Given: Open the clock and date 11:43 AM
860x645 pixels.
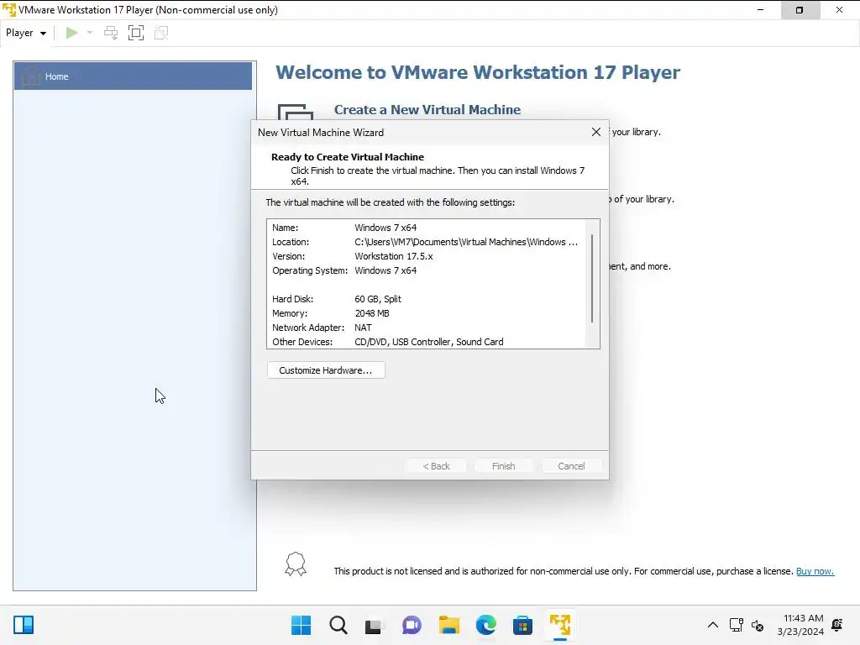Looking at the screenshot, I should pyautogui.click(x=800, y=625).
